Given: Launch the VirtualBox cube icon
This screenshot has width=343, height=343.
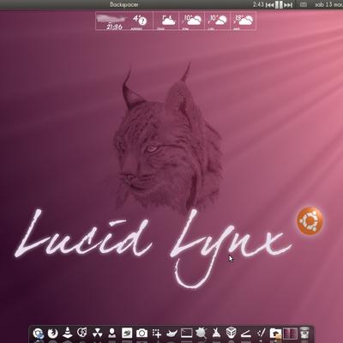Looking at the screenshot, I should [231, 333].
